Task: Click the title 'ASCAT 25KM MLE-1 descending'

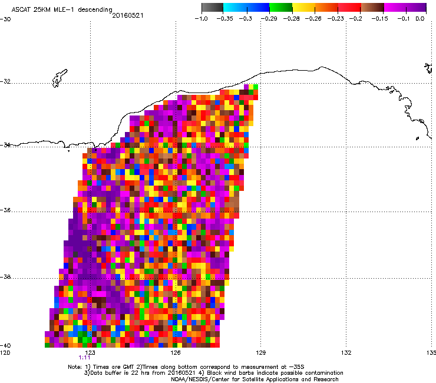Action: tap(62, 10)
